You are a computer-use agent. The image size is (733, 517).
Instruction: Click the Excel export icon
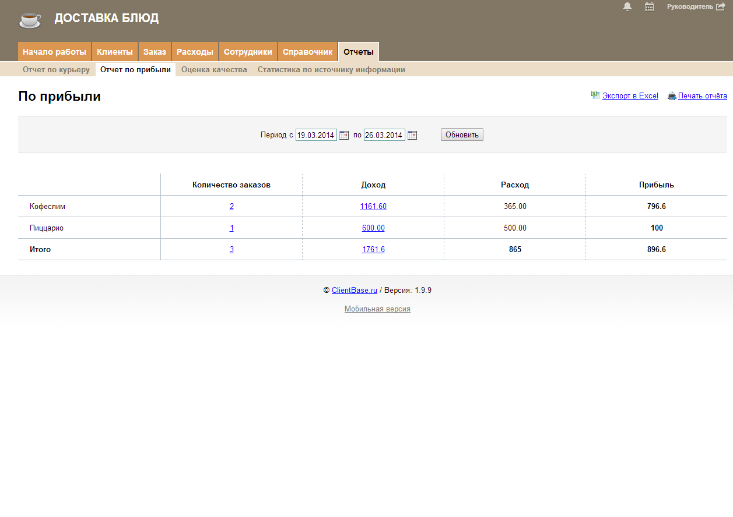point(595,95)
